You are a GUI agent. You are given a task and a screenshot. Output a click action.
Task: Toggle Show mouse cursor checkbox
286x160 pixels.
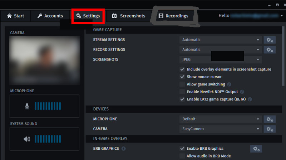(182, 77)
